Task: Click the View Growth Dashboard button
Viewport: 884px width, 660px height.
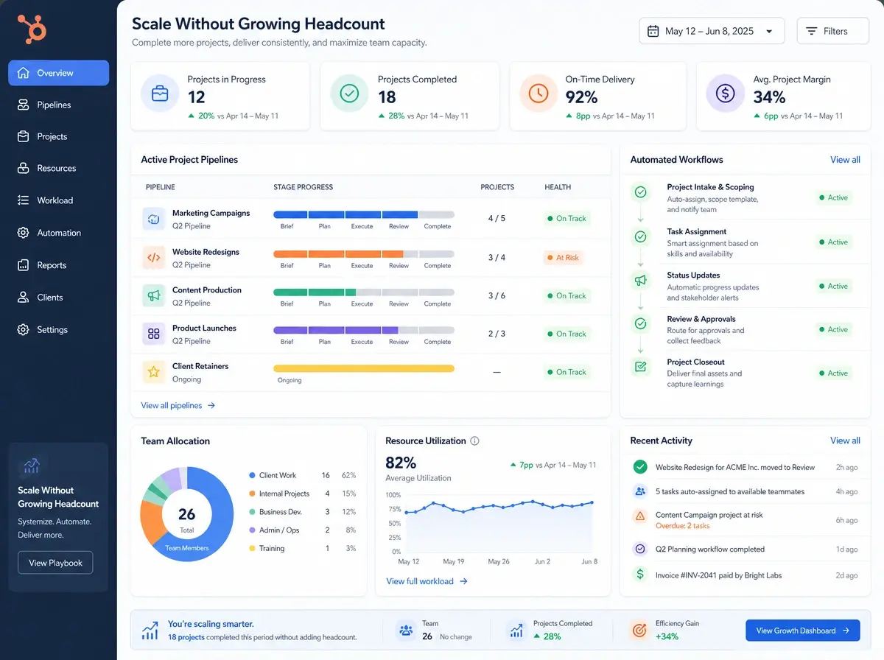Action: (x=803, y=631)
